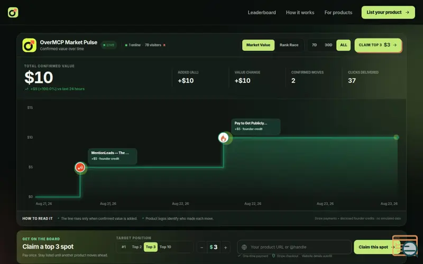Open the For products link

(338, 12)
